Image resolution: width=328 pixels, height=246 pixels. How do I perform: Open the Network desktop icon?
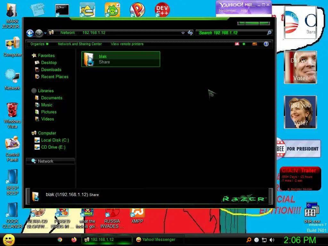(12, 80)
